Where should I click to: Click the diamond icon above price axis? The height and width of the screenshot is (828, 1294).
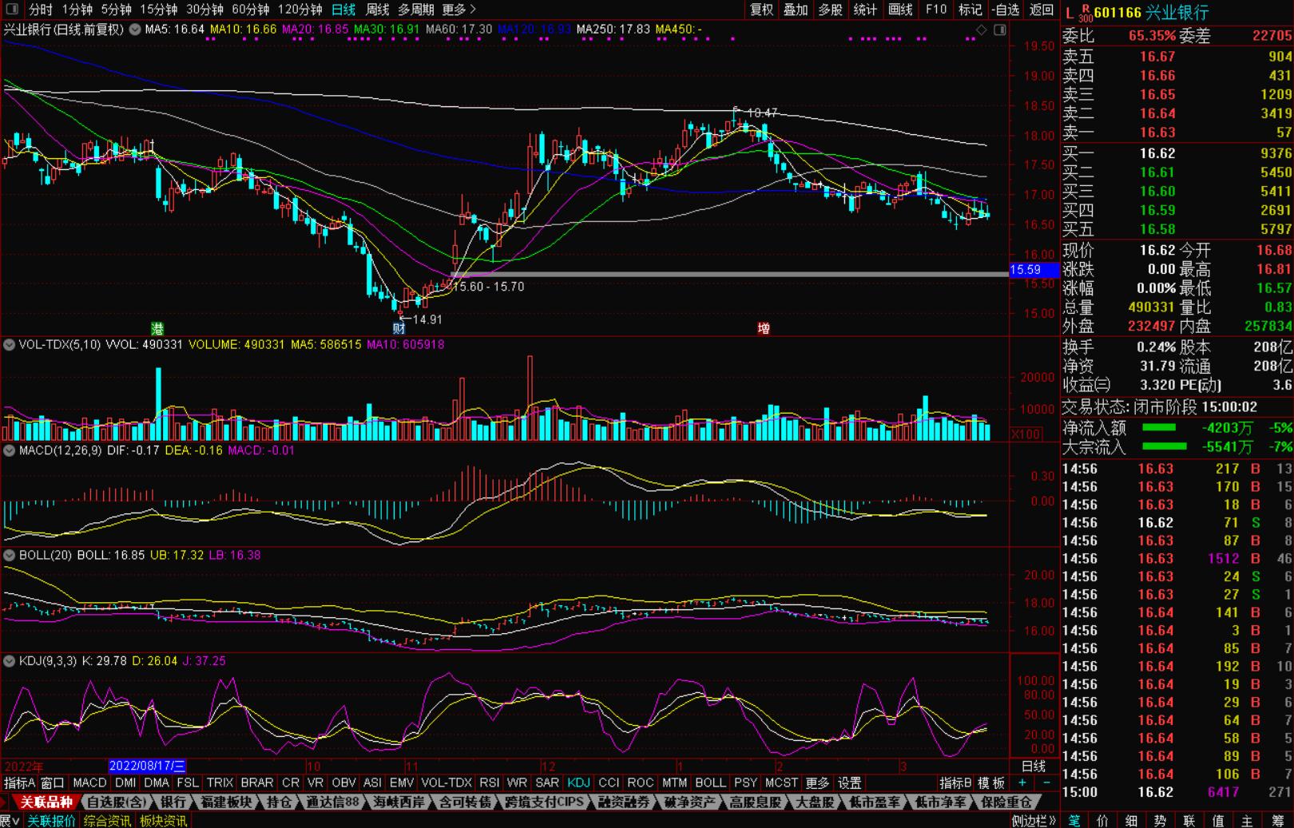(x=982, y=30)
